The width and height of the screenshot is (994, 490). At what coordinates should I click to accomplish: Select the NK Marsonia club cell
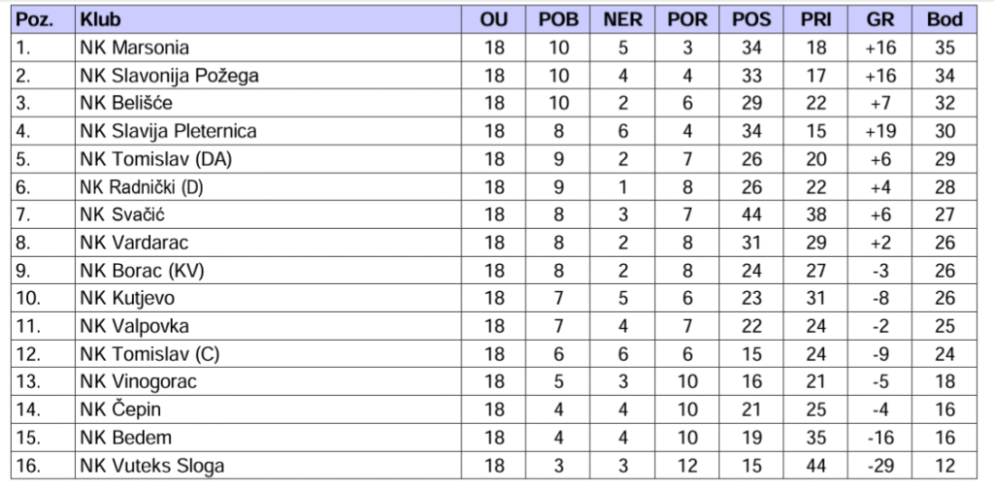135,48
